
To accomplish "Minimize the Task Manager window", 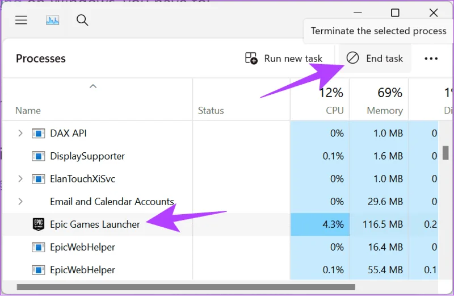I will point(358,12).
